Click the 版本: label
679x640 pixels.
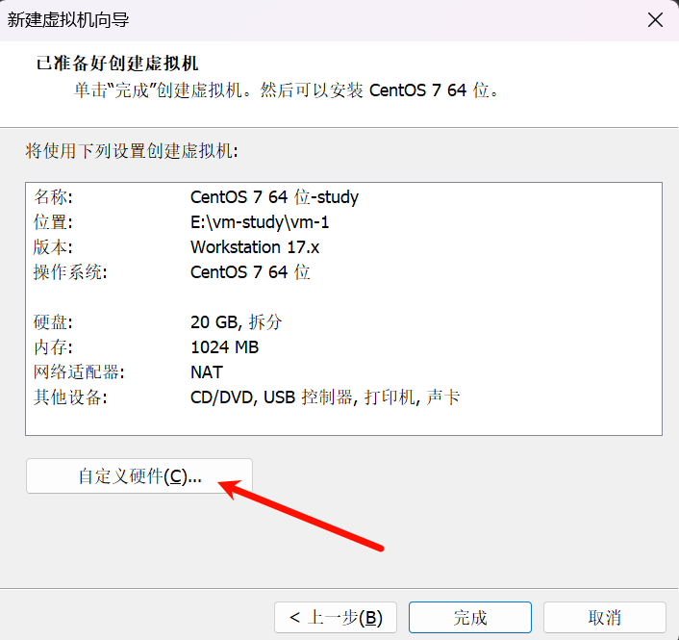pyautogui.click(x=53, y=247)
